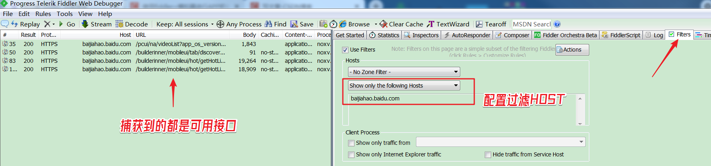Click the timer clock icon
This screenshot has height=166, width=711.
pyautogui.click(x=334, y=24)
